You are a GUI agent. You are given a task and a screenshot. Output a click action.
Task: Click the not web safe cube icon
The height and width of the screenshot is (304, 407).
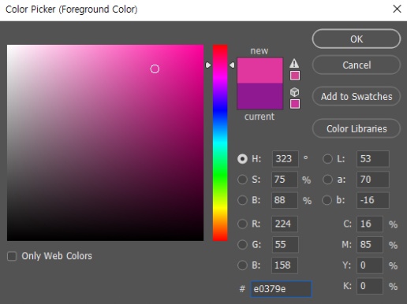coord(294,92)
